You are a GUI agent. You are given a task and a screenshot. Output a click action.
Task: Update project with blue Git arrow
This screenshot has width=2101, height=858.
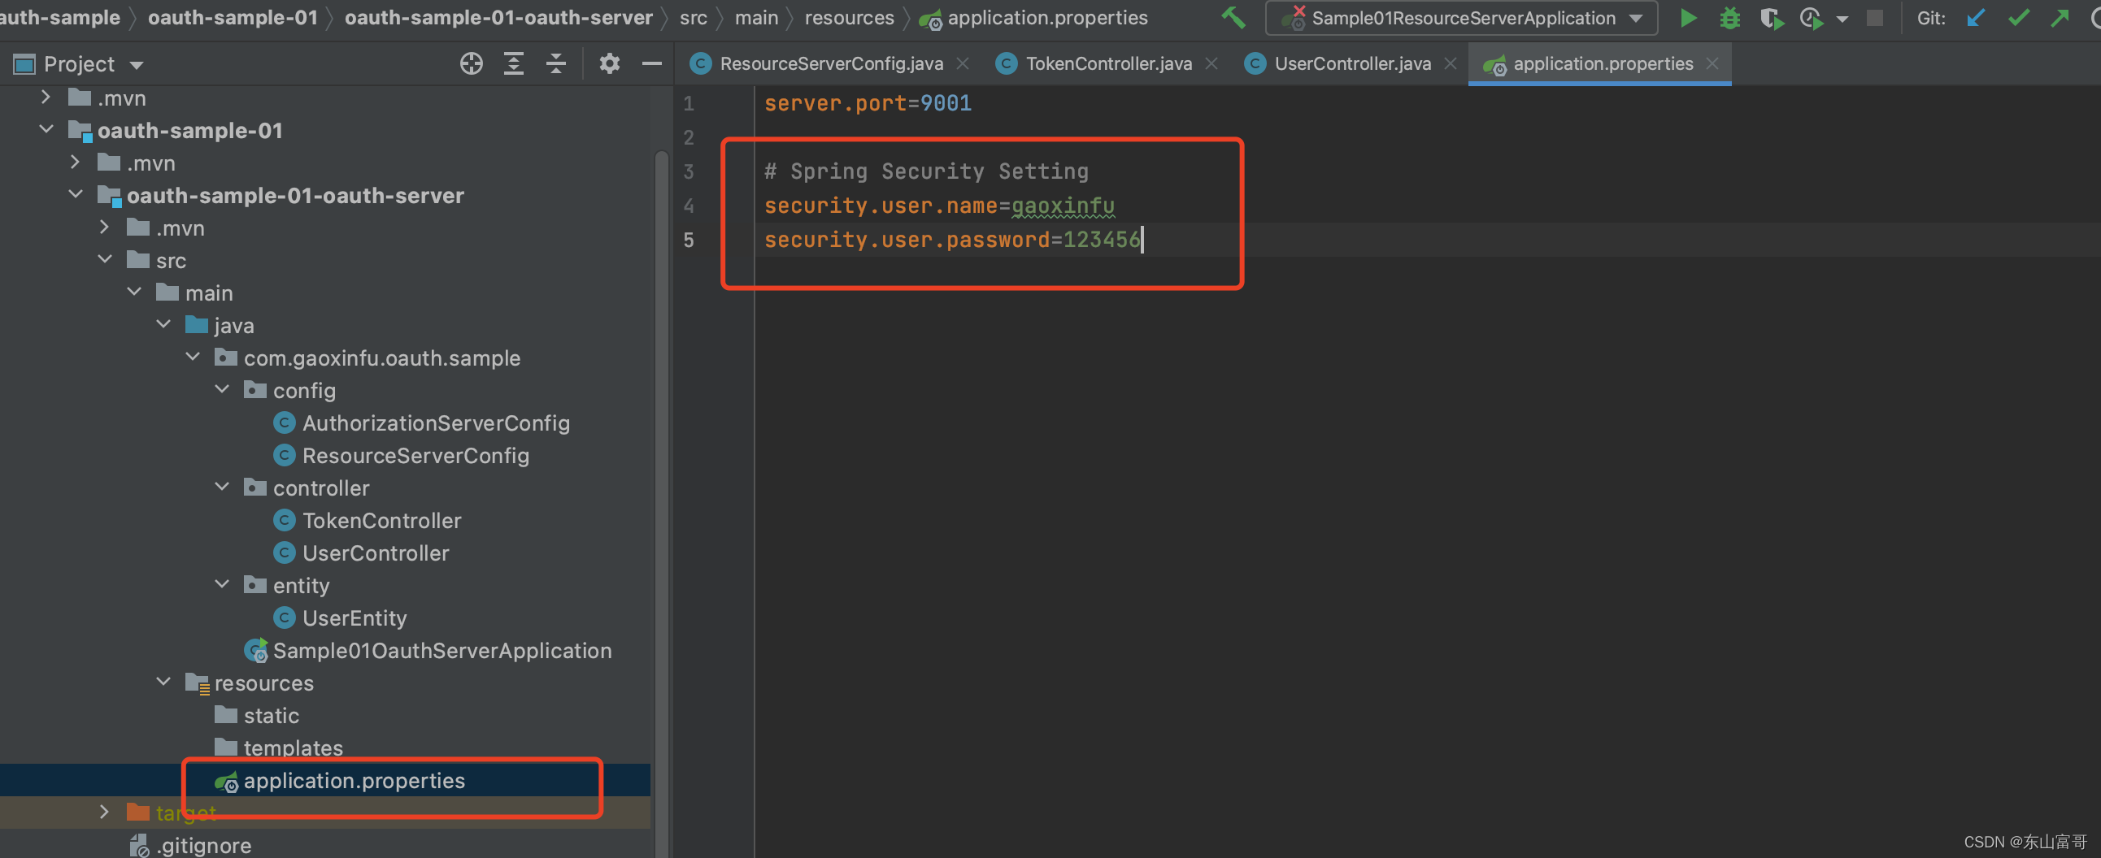point(1976,18)
